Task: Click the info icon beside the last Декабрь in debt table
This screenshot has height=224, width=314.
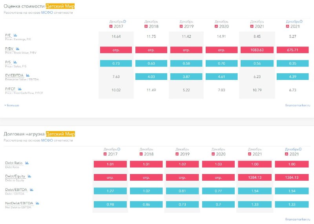Action: coord(300,149)
